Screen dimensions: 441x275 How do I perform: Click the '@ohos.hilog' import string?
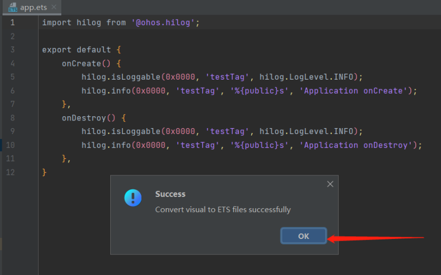[165, 23]
